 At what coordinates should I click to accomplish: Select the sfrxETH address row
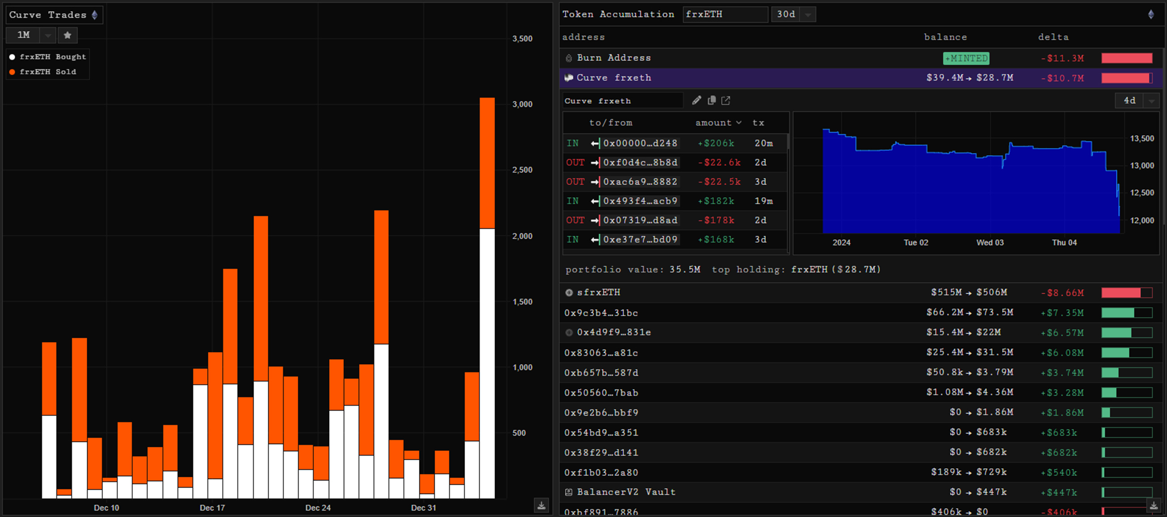coord(598,292)
